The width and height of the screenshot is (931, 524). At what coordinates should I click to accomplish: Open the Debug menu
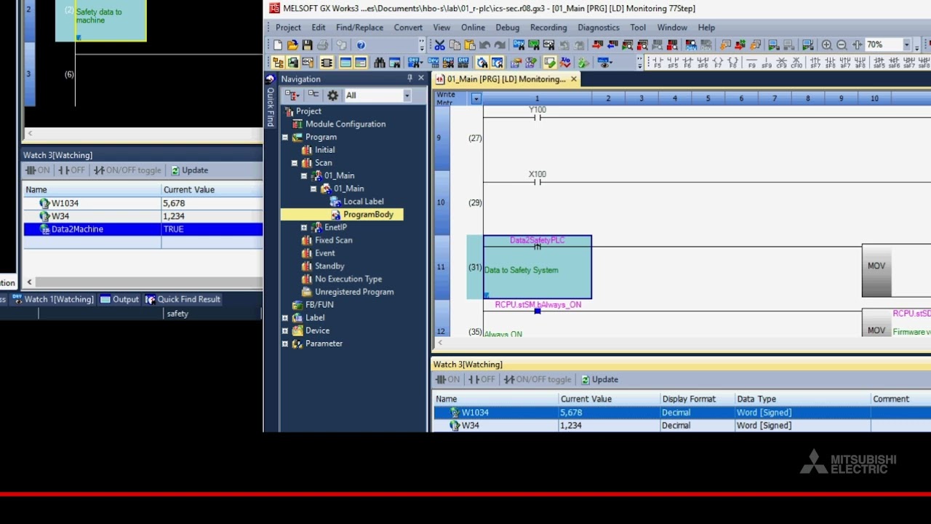[x=508, y=28]
